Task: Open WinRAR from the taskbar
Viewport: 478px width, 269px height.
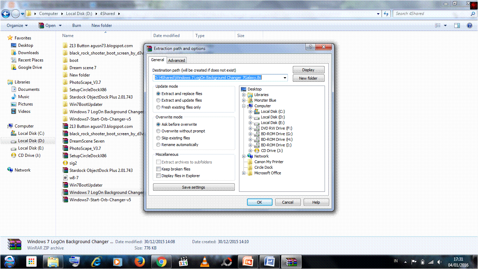Action: [x=291, y=261]
